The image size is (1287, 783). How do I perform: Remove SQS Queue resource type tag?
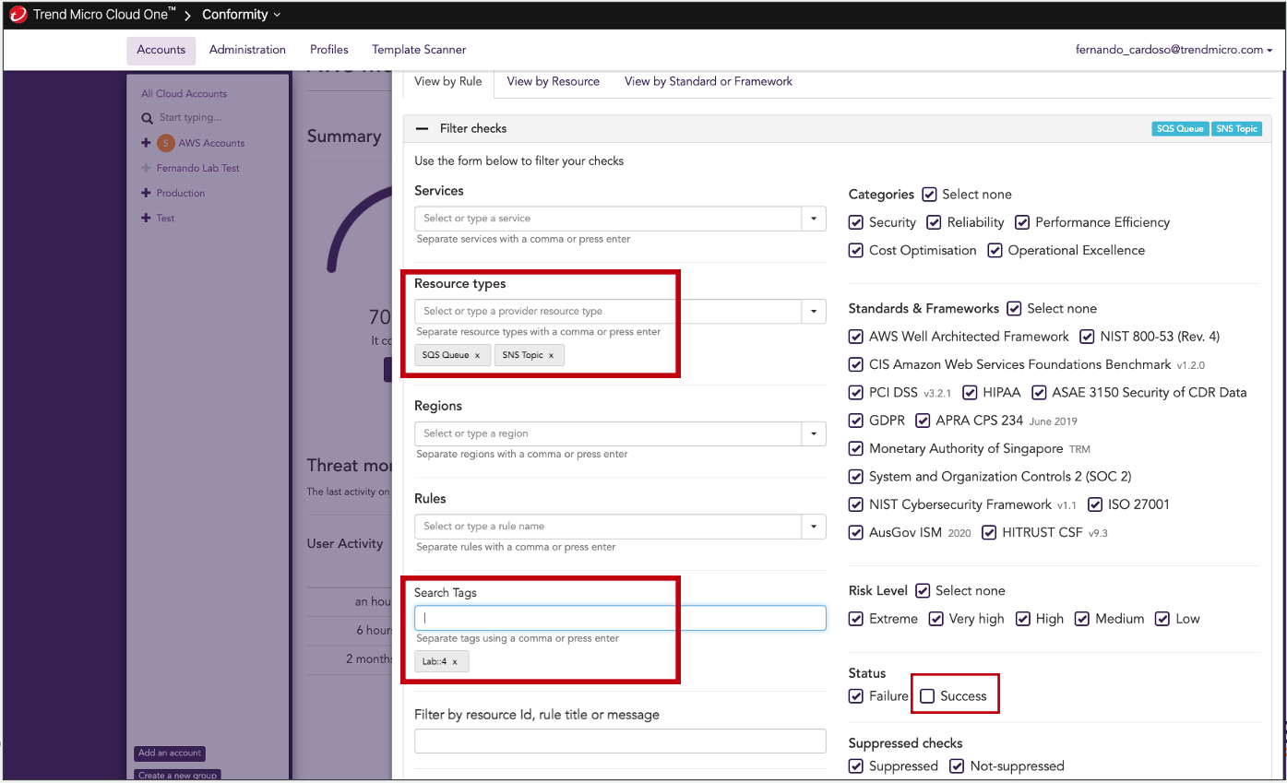[x=477, y=355]
